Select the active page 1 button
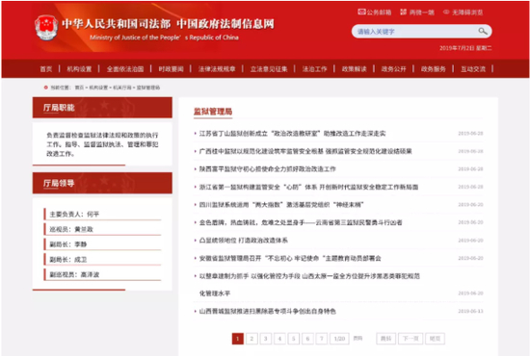 click(238, 339)
